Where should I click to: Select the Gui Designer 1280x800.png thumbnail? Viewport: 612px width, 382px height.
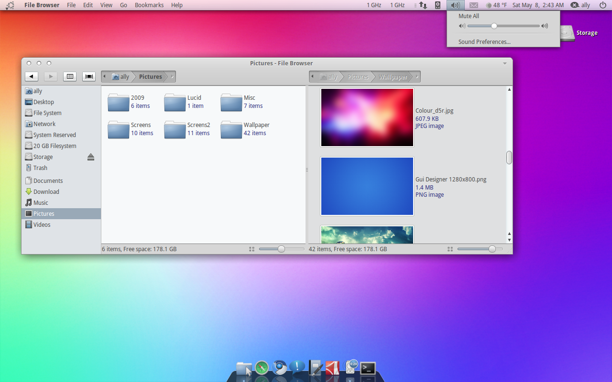pyautogui.click(x=367, y=186)
